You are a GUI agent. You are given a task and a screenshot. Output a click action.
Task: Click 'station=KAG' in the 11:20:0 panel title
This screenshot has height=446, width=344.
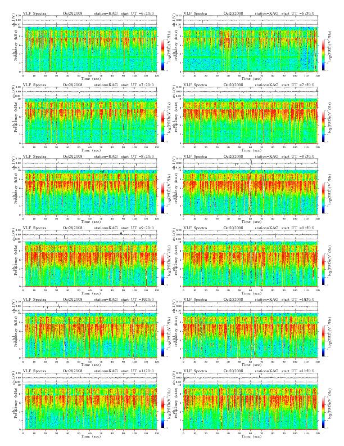(106, 371)
